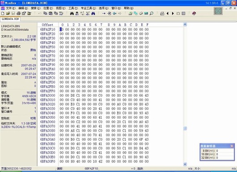Click the greyed Undo arrow icon
The width and height of the screenshot is (237, 172).
(x=40, y=13)
